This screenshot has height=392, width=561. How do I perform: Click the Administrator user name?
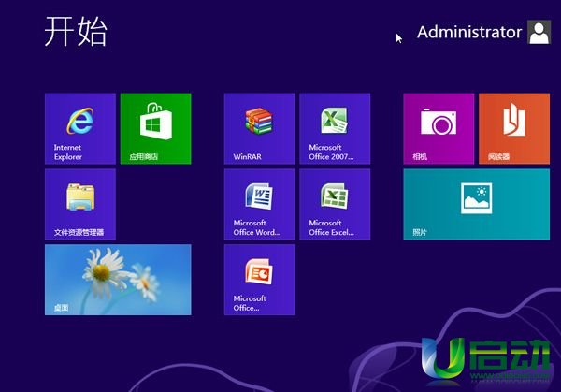[469, 32]
